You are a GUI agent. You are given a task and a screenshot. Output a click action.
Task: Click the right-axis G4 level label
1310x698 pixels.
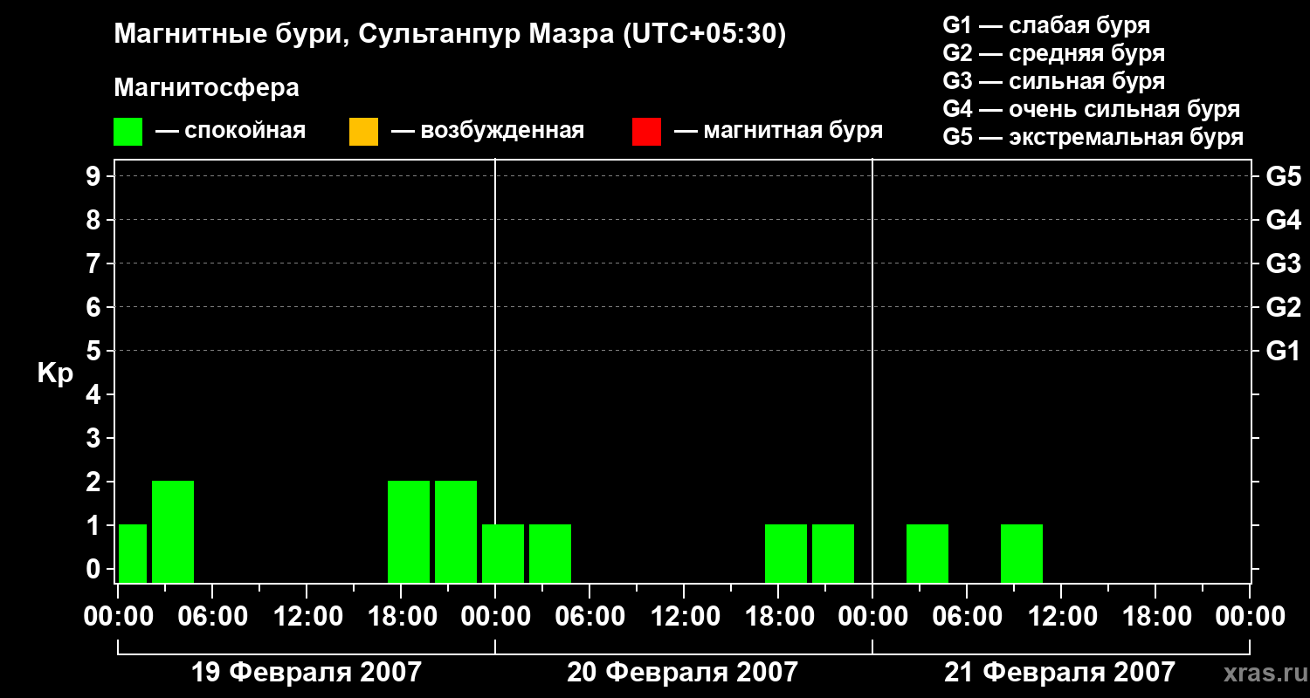1284,220
